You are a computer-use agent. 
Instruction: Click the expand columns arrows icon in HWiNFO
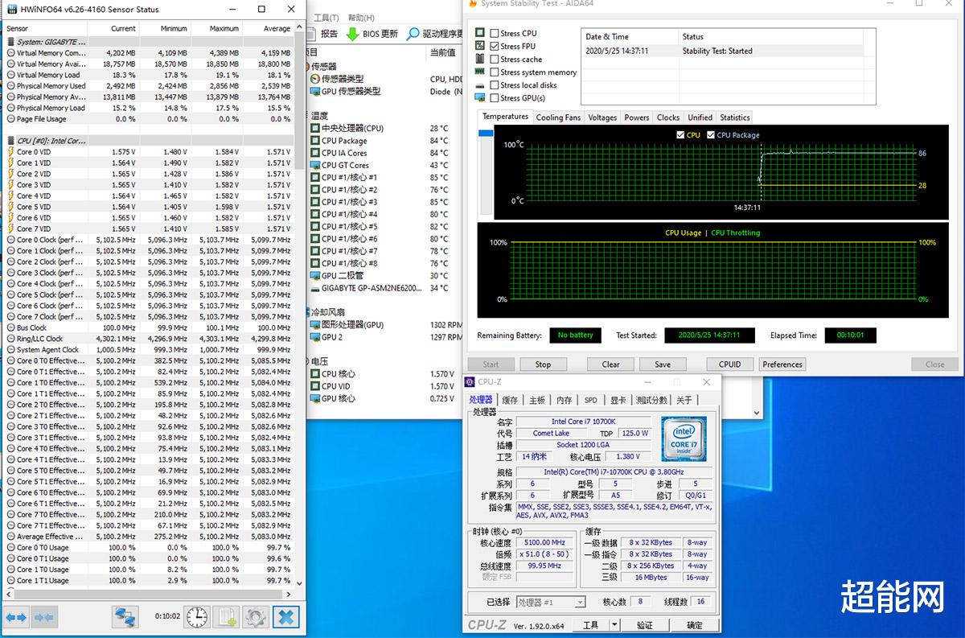(x=16, y=617)
